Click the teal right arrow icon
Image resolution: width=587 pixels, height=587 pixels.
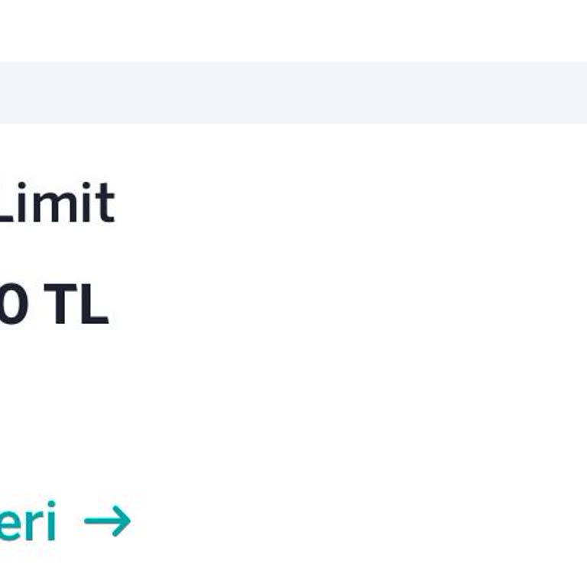point(108,522)
